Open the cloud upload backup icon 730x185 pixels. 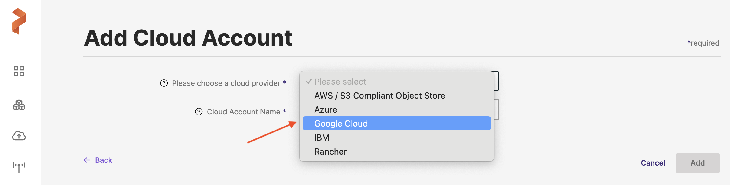coord(19,136)
